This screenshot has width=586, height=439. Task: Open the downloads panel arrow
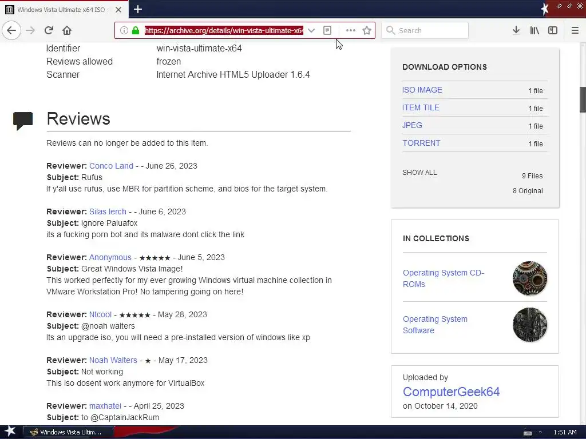coord(516,30)
